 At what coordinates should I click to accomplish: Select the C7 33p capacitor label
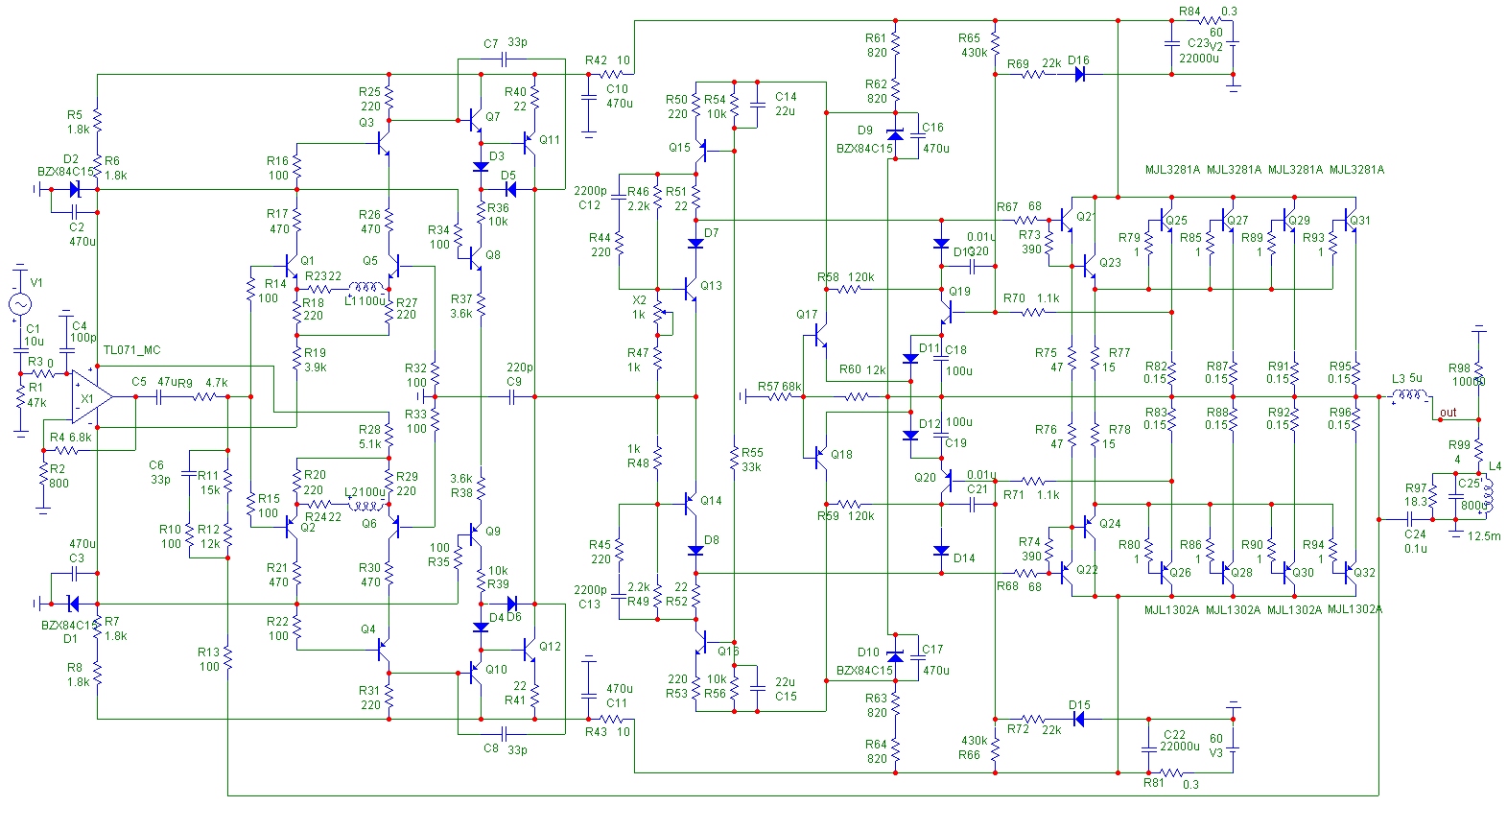(506, 43)
